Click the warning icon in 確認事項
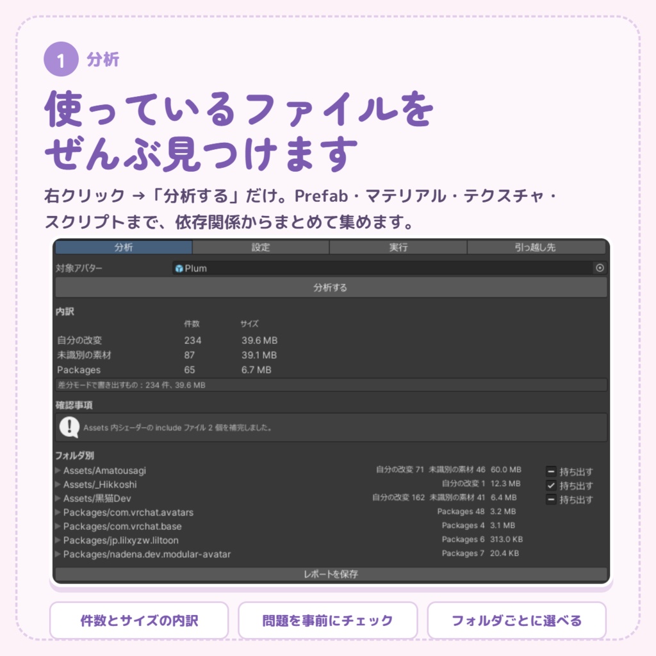The height and width of the screenshot is (656, 656). pos(69,427)
